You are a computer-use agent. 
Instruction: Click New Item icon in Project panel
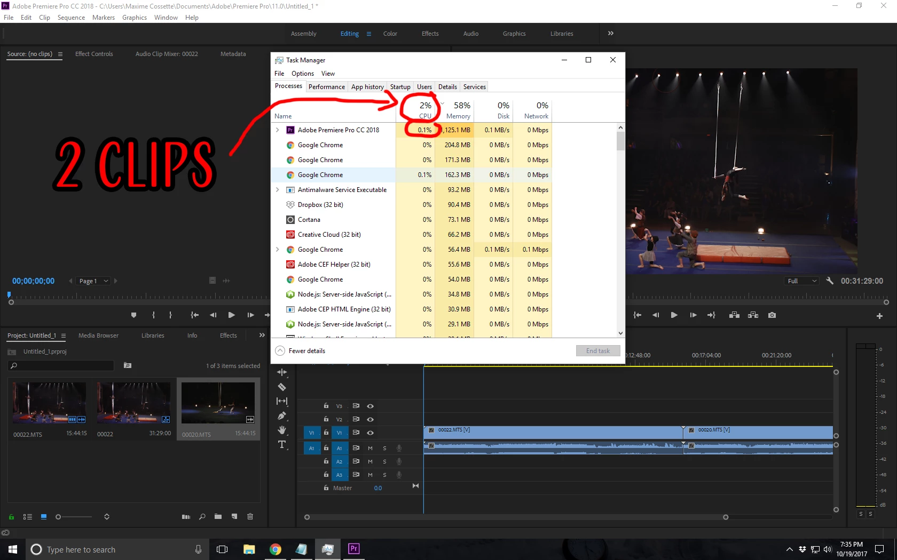(234, 516)
